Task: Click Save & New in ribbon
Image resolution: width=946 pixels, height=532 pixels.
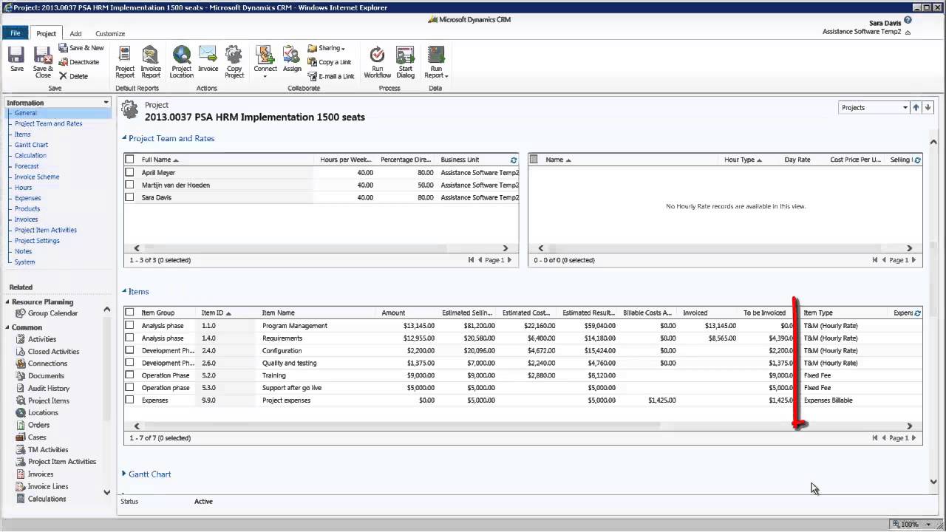Action: 81,48
